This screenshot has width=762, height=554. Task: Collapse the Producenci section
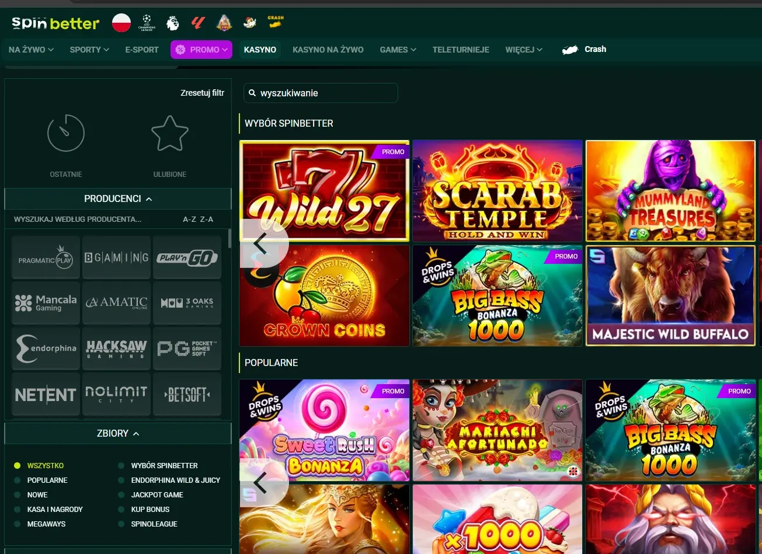pos(118,198)
